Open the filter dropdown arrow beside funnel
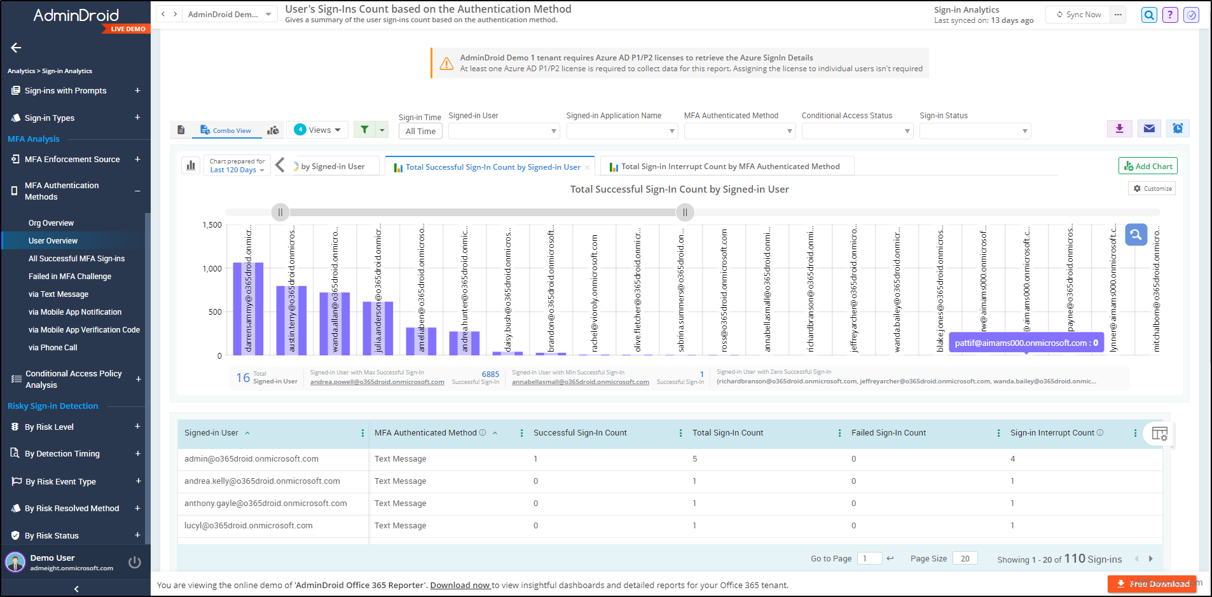Screen dimensions: 1212x597 tap(382, 130)
